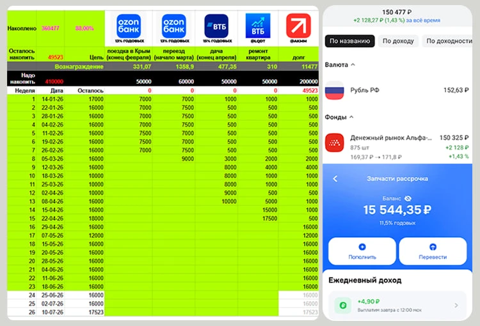
Task: Select the date cell 14-01-26
Action: [51, 99]
